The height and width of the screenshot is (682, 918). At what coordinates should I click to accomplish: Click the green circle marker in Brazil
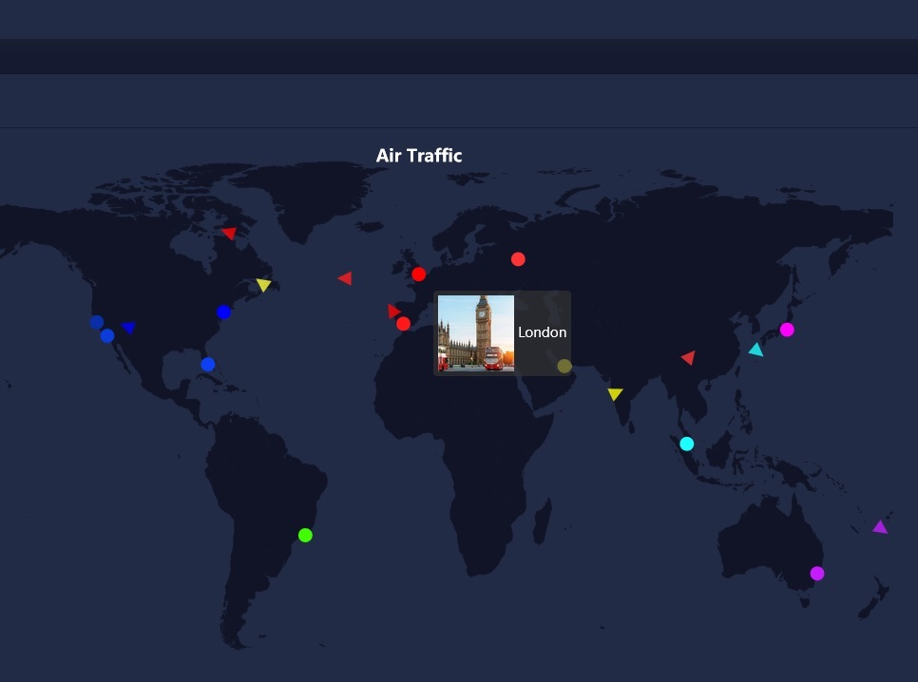point(305,536)
